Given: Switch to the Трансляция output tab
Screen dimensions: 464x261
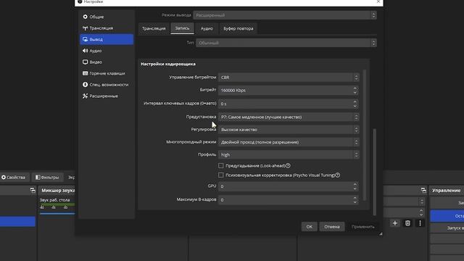Looking at the screenshot, I should click(154, 28).
